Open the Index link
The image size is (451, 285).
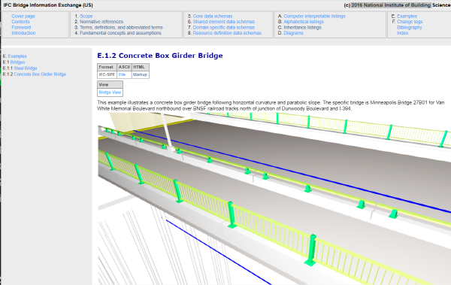tap(402, 33)
